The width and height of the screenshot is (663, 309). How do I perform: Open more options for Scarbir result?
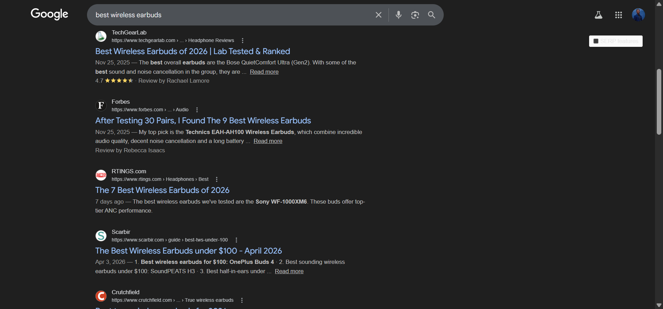coord(236,240)
